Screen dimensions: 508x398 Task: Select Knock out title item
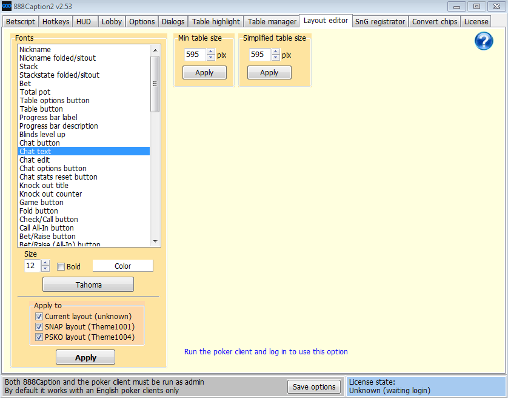point(84,185)
